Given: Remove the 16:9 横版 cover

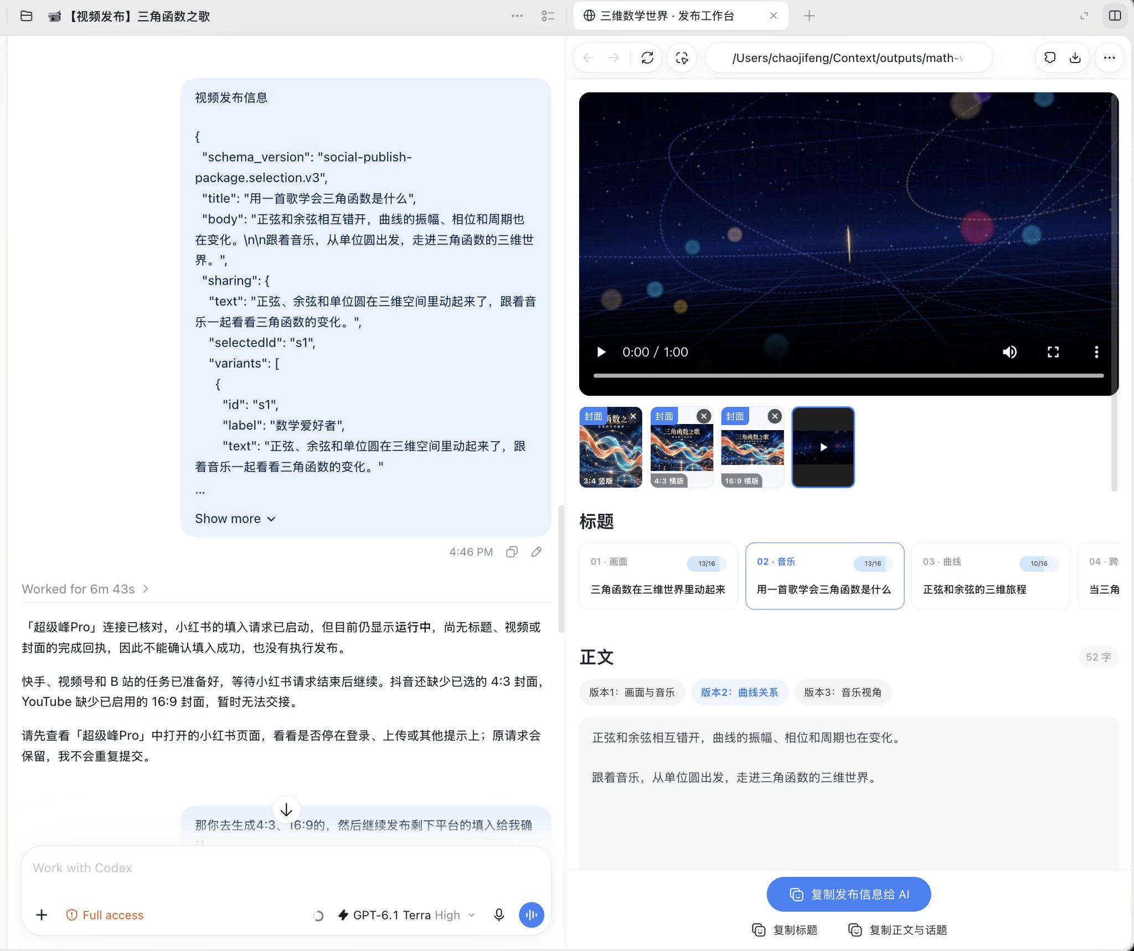Looking at the screenshot, I should coord(775,416).
